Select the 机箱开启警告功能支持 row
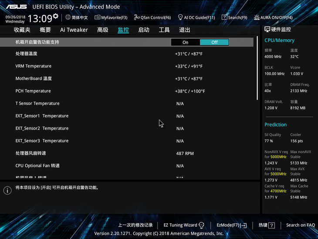318x239 pixels. 127,42
